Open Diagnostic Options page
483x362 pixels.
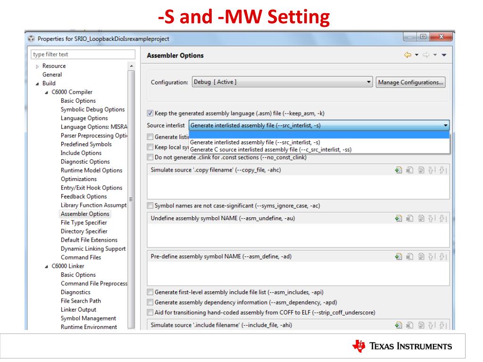85,162
